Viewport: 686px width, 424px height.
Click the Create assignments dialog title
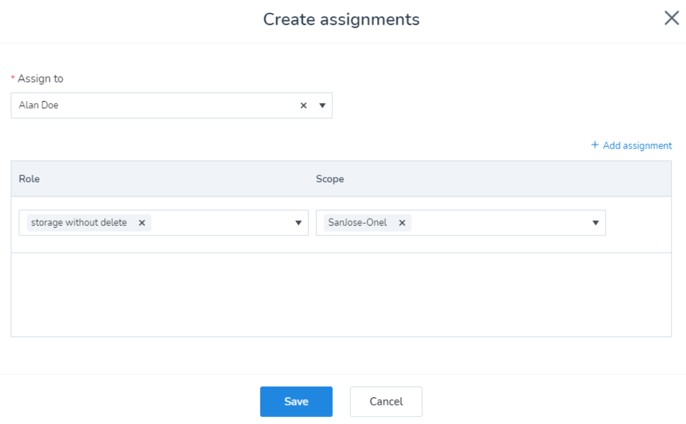point(341,19)
